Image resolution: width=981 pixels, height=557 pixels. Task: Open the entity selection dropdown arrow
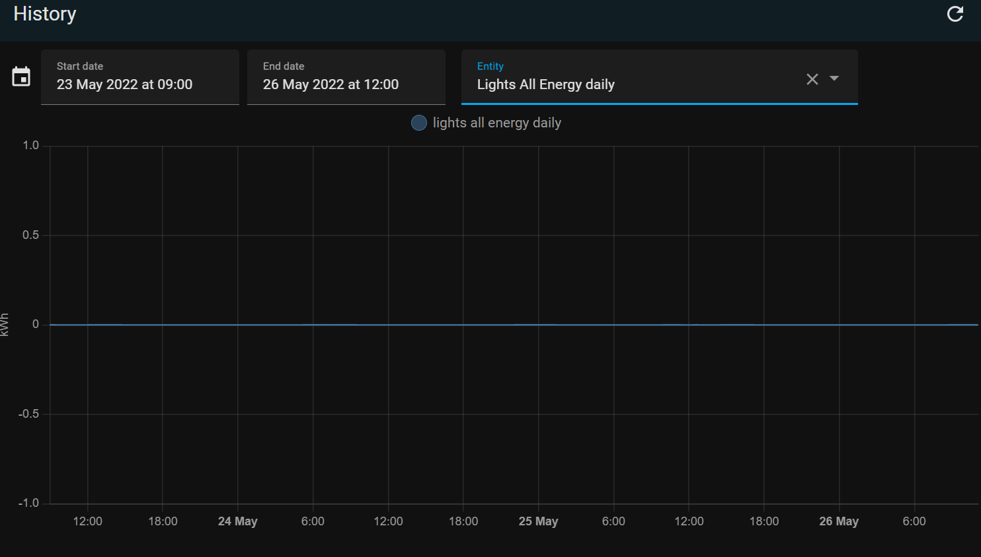(x=834, y=79)
